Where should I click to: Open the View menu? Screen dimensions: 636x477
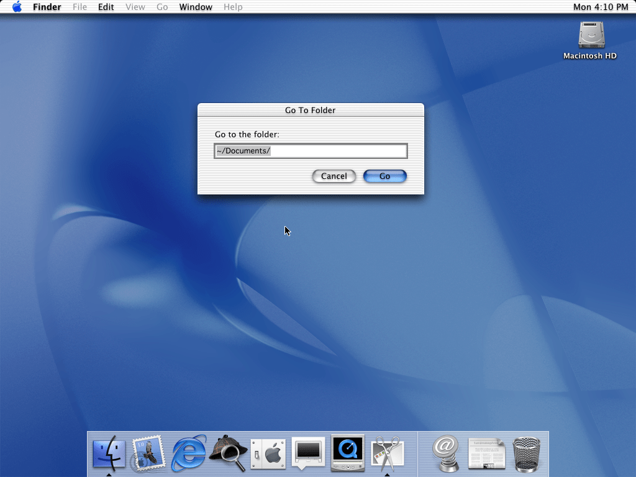click(x=135, y=7)
